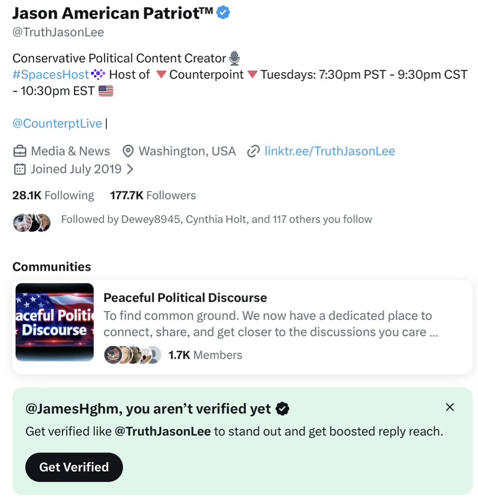Screen dimensions: 478x502
Task: Click the calendar icon next to Joined date
Action: tap(20, 169)
